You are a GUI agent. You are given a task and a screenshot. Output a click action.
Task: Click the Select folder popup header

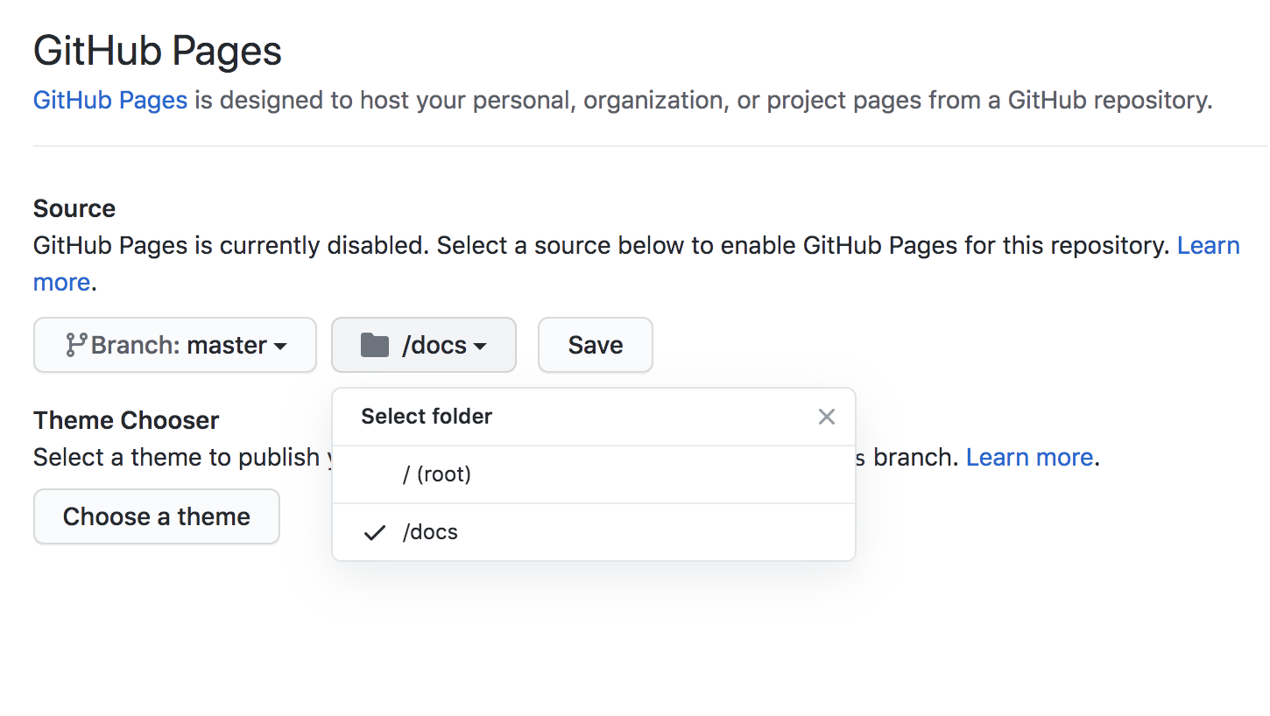(427, 417)
